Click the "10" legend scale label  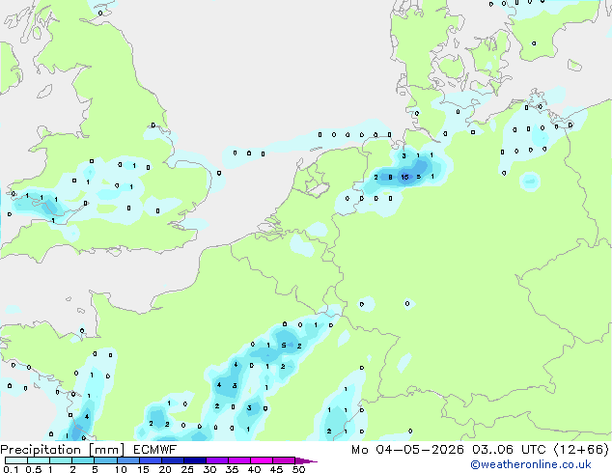click(x=121, y=469)
